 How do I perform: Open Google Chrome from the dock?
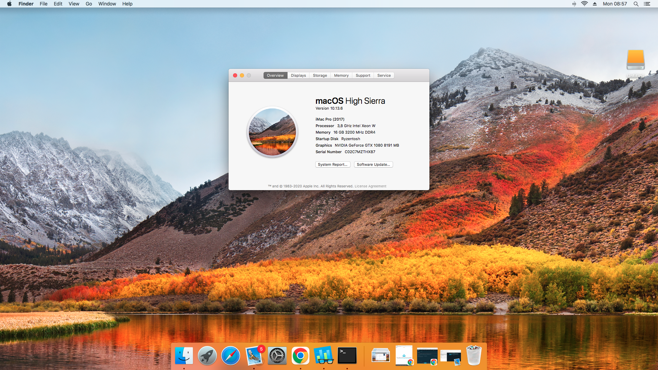300,356
